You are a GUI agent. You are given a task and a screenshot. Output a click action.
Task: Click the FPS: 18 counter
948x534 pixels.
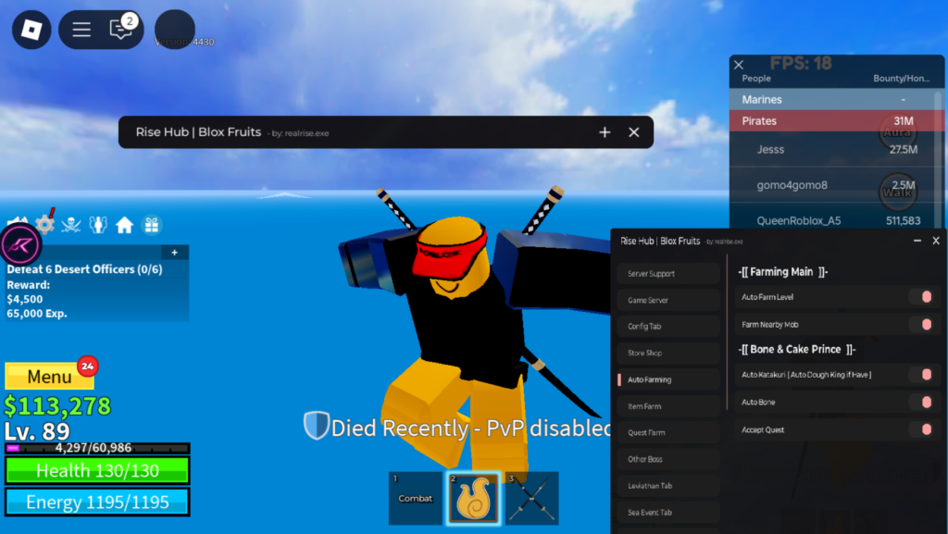coord(801,63)
